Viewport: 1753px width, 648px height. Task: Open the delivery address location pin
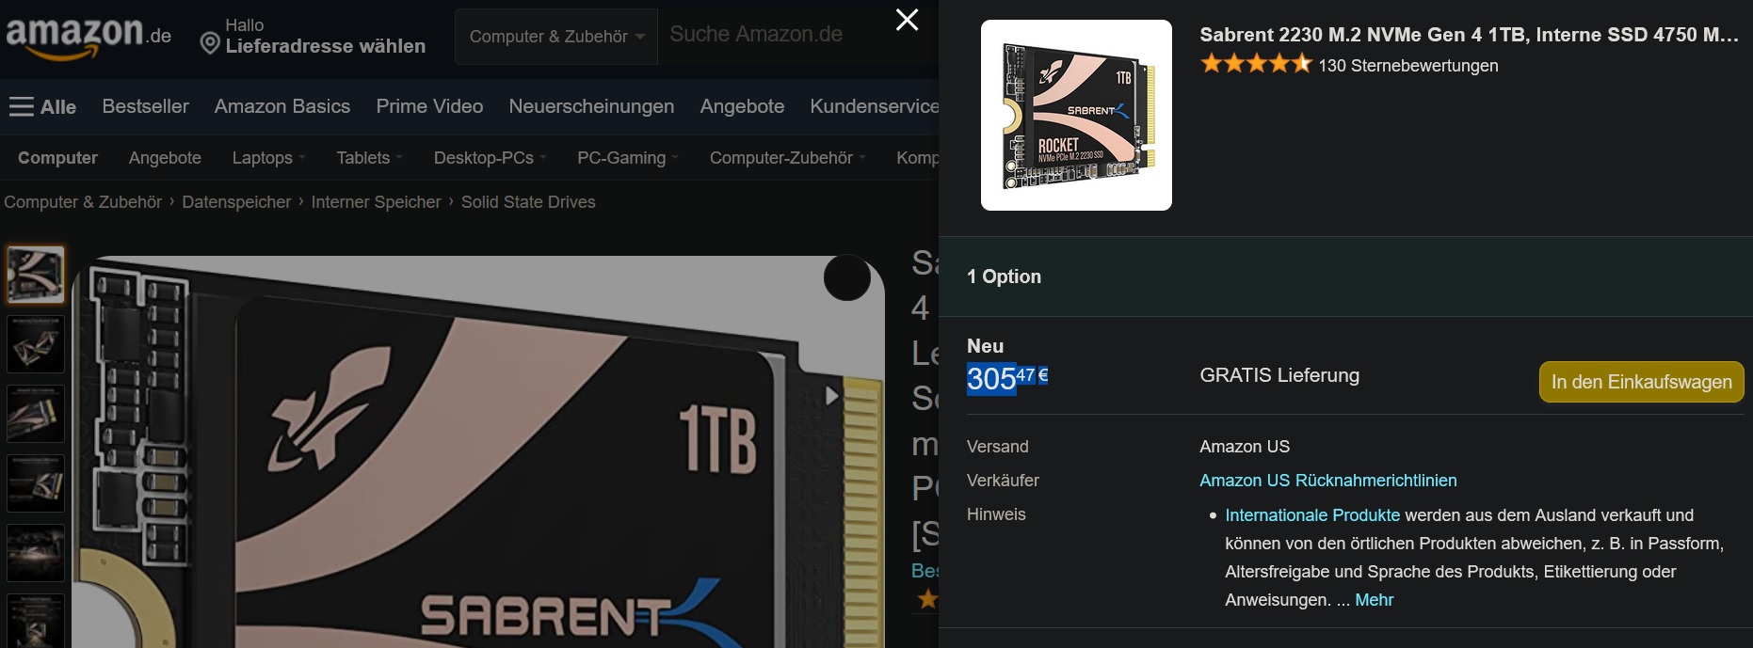[x=210, y=43]
